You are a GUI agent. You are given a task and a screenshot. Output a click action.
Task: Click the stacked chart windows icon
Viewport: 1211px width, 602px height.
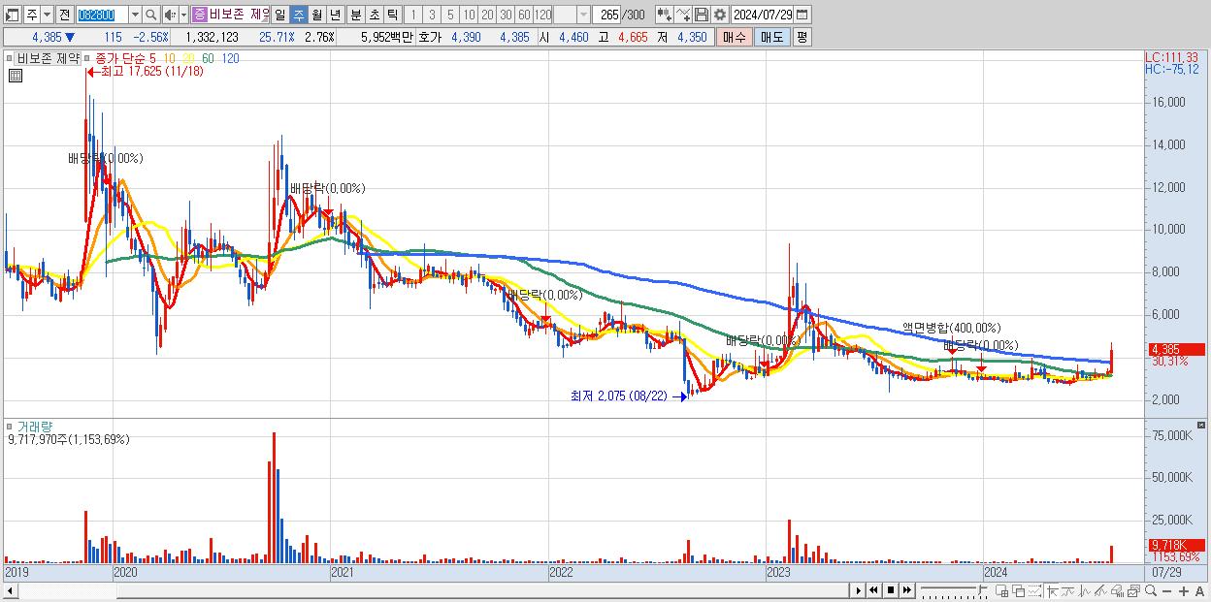[1133, 590]
